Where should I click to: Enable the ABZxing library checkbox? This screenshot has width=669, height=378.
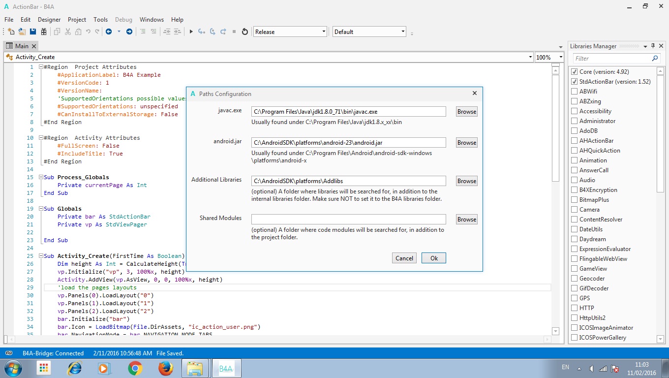(x=575, y=101)
